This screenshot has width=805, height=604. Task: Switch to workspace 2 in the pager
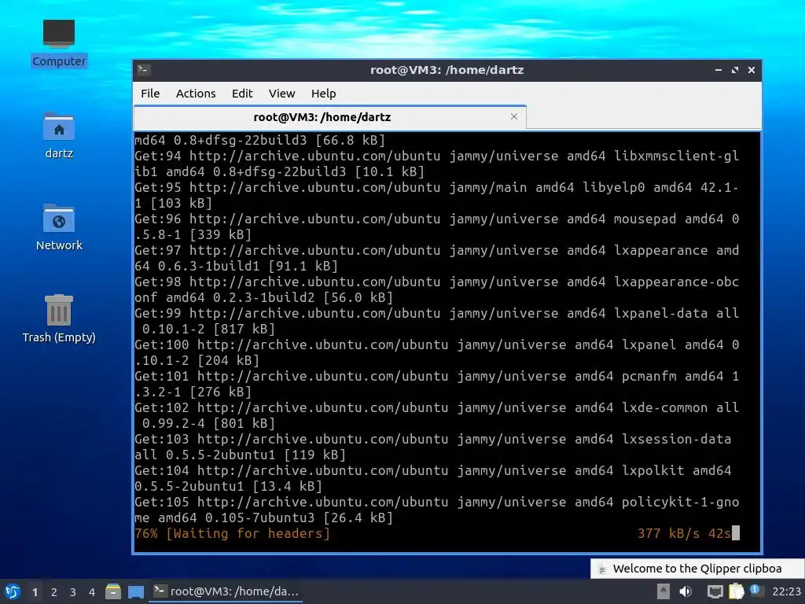pos(54,592)
